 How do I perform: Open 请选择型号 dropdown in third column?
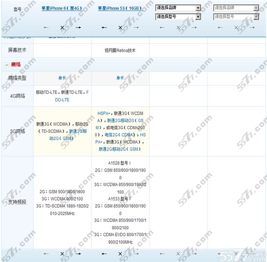[x=178, y=17]
